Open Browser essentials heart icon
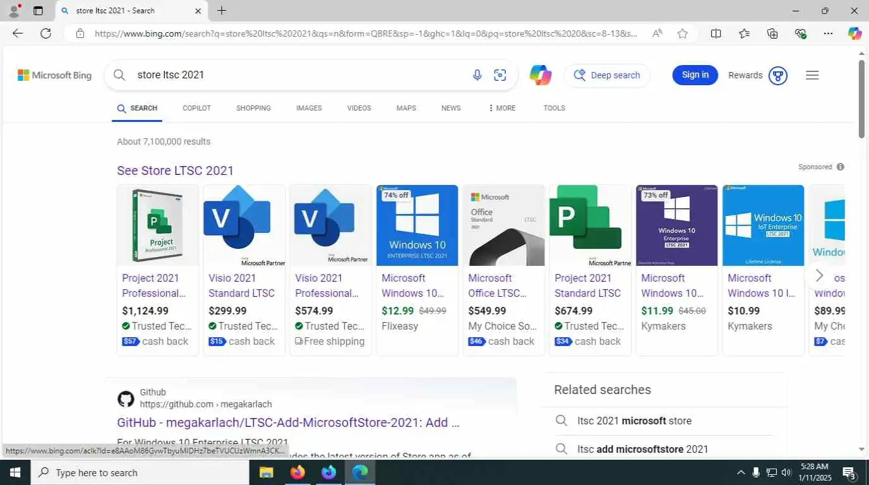This screenshot has height=485, width=869. click(801, 33)
